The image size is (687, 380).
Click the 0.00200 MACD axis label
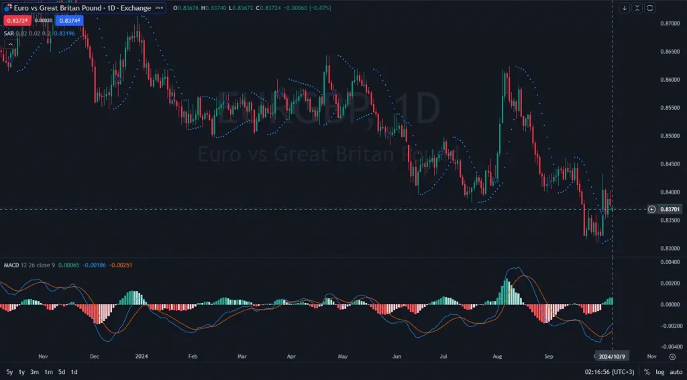point(670,283)
